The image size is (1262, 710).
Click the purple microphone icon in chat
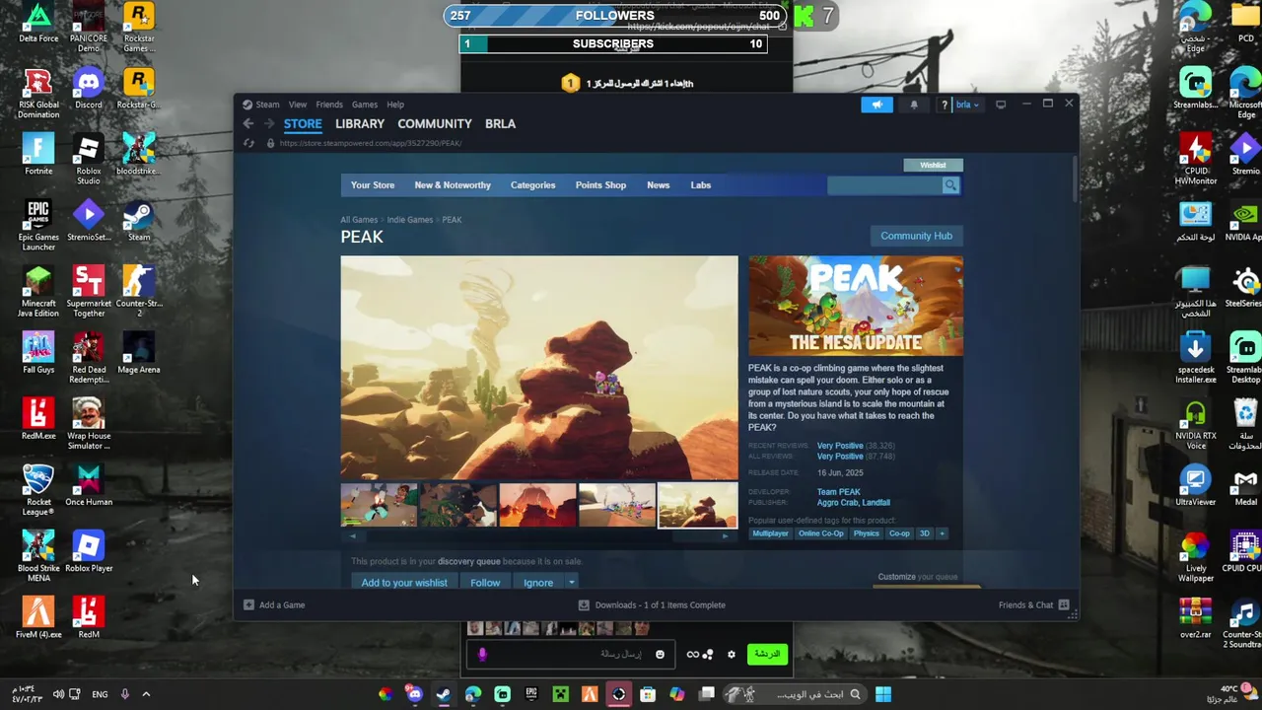point(482,654)
